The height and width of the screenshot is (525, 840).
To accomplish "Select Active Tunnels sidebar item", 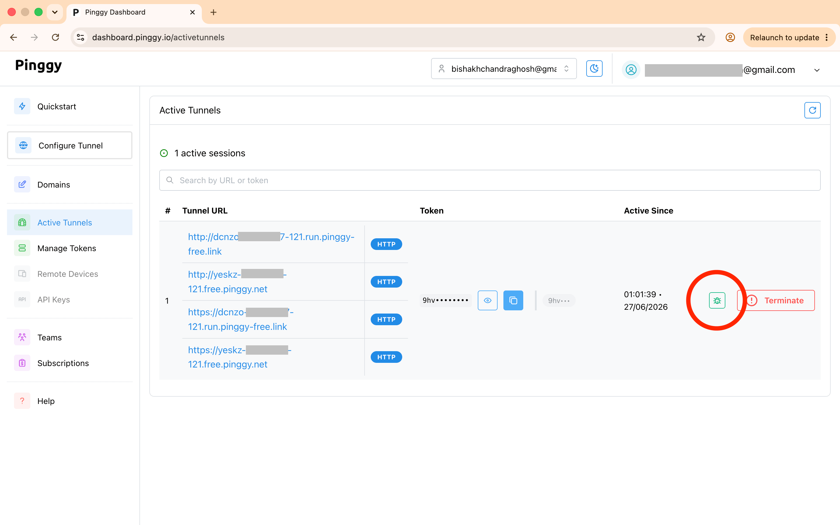I will click(69, 223).
